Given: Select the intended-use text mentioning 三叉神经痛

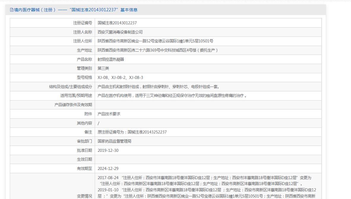Looking at the screenshot, I should tap(172, 96).
